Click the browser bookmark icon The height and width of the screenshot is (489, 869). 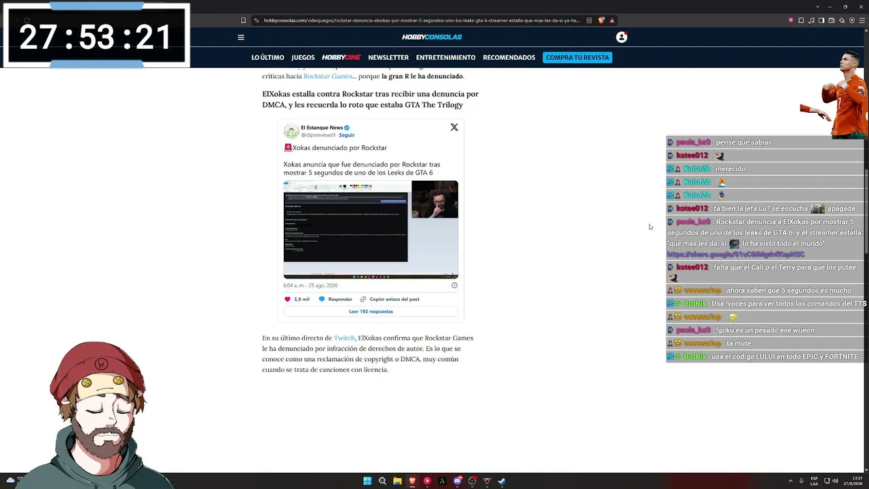[244, 20]
